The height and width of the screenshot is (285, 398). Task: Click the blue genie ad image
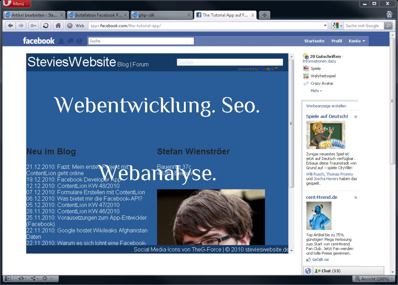tap(319, 216)
